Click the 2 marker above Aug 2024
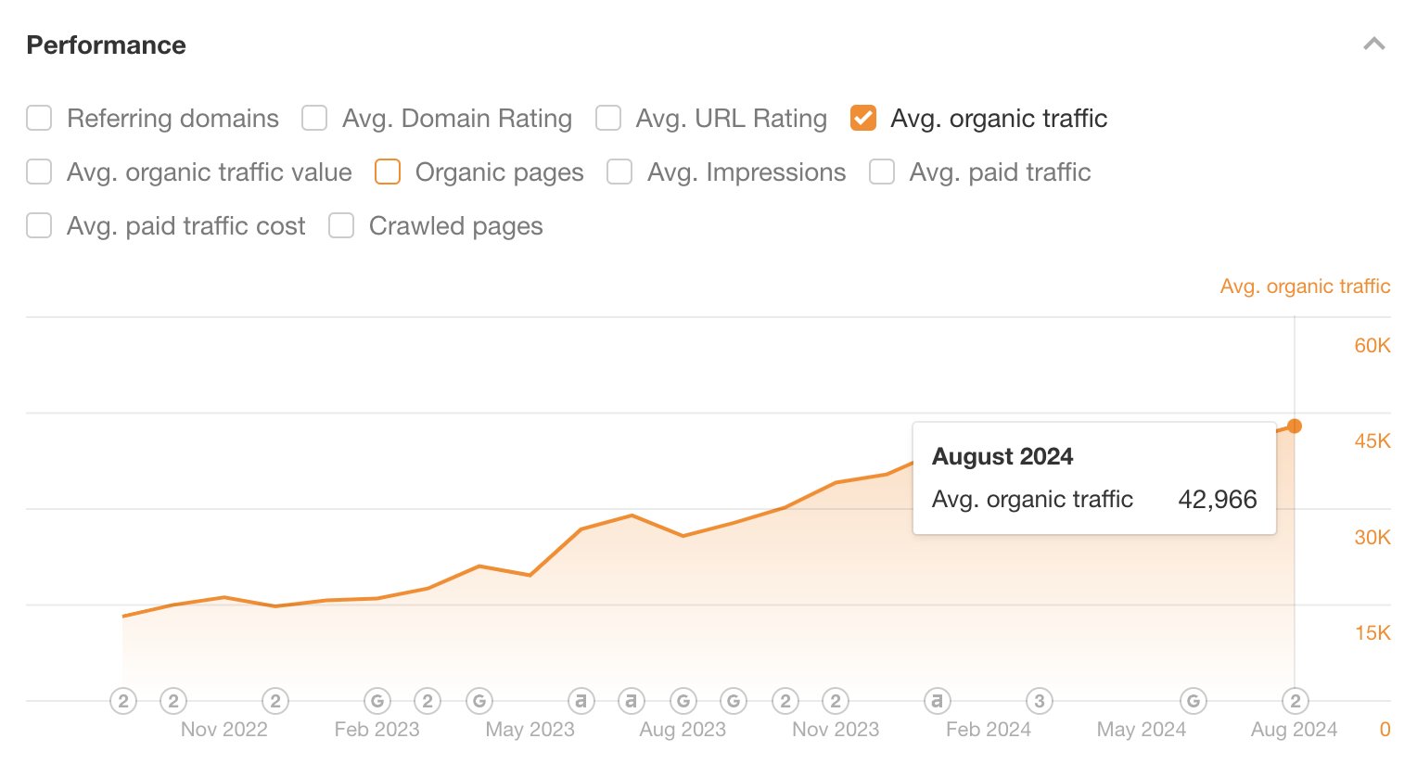Viewport: 1417px width, 764px height. 1296,701
